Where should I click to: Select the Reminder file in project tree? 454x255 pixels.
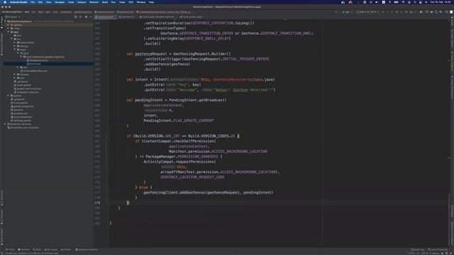point(35,64)
